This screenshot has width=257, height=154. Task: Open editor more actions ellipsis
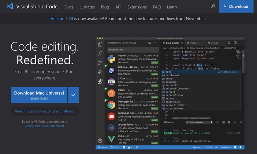pos(241,43)
